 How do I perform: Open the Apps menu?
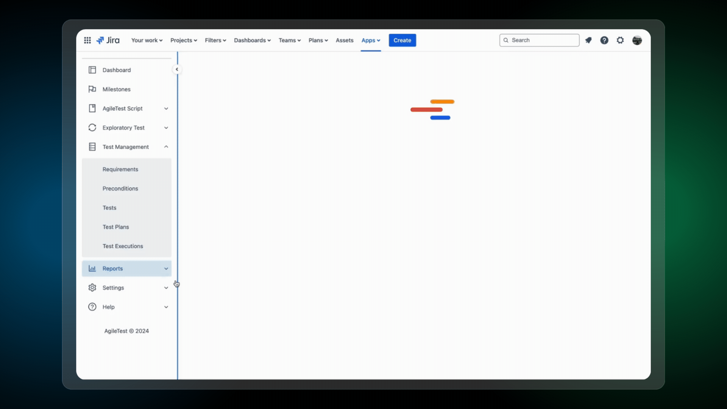coord(370,40)
